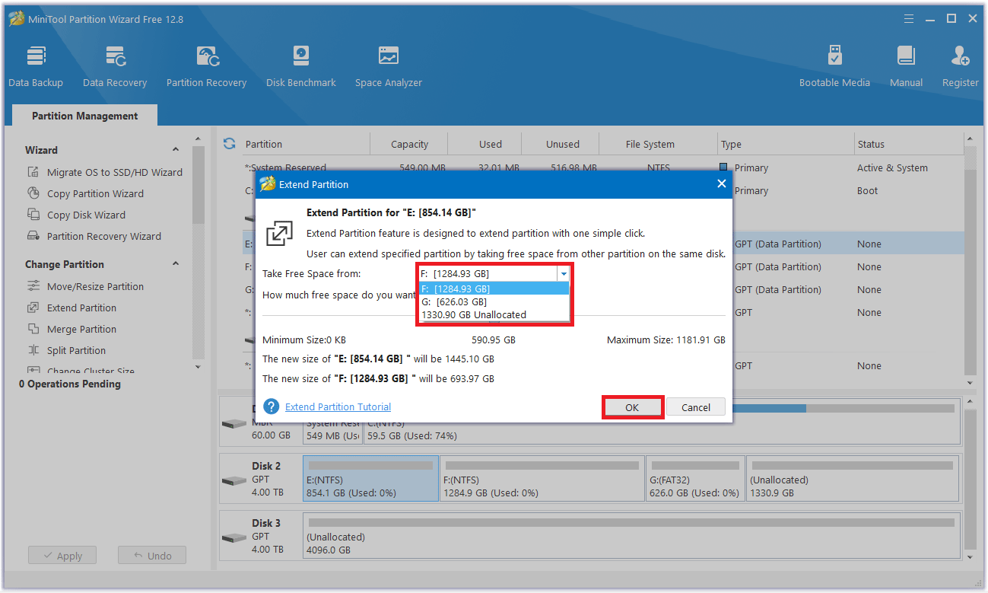Image resolution: width=988 pixels, height=593 pixels.
Task: Create Bootable Media
Action: coord(834,66)
